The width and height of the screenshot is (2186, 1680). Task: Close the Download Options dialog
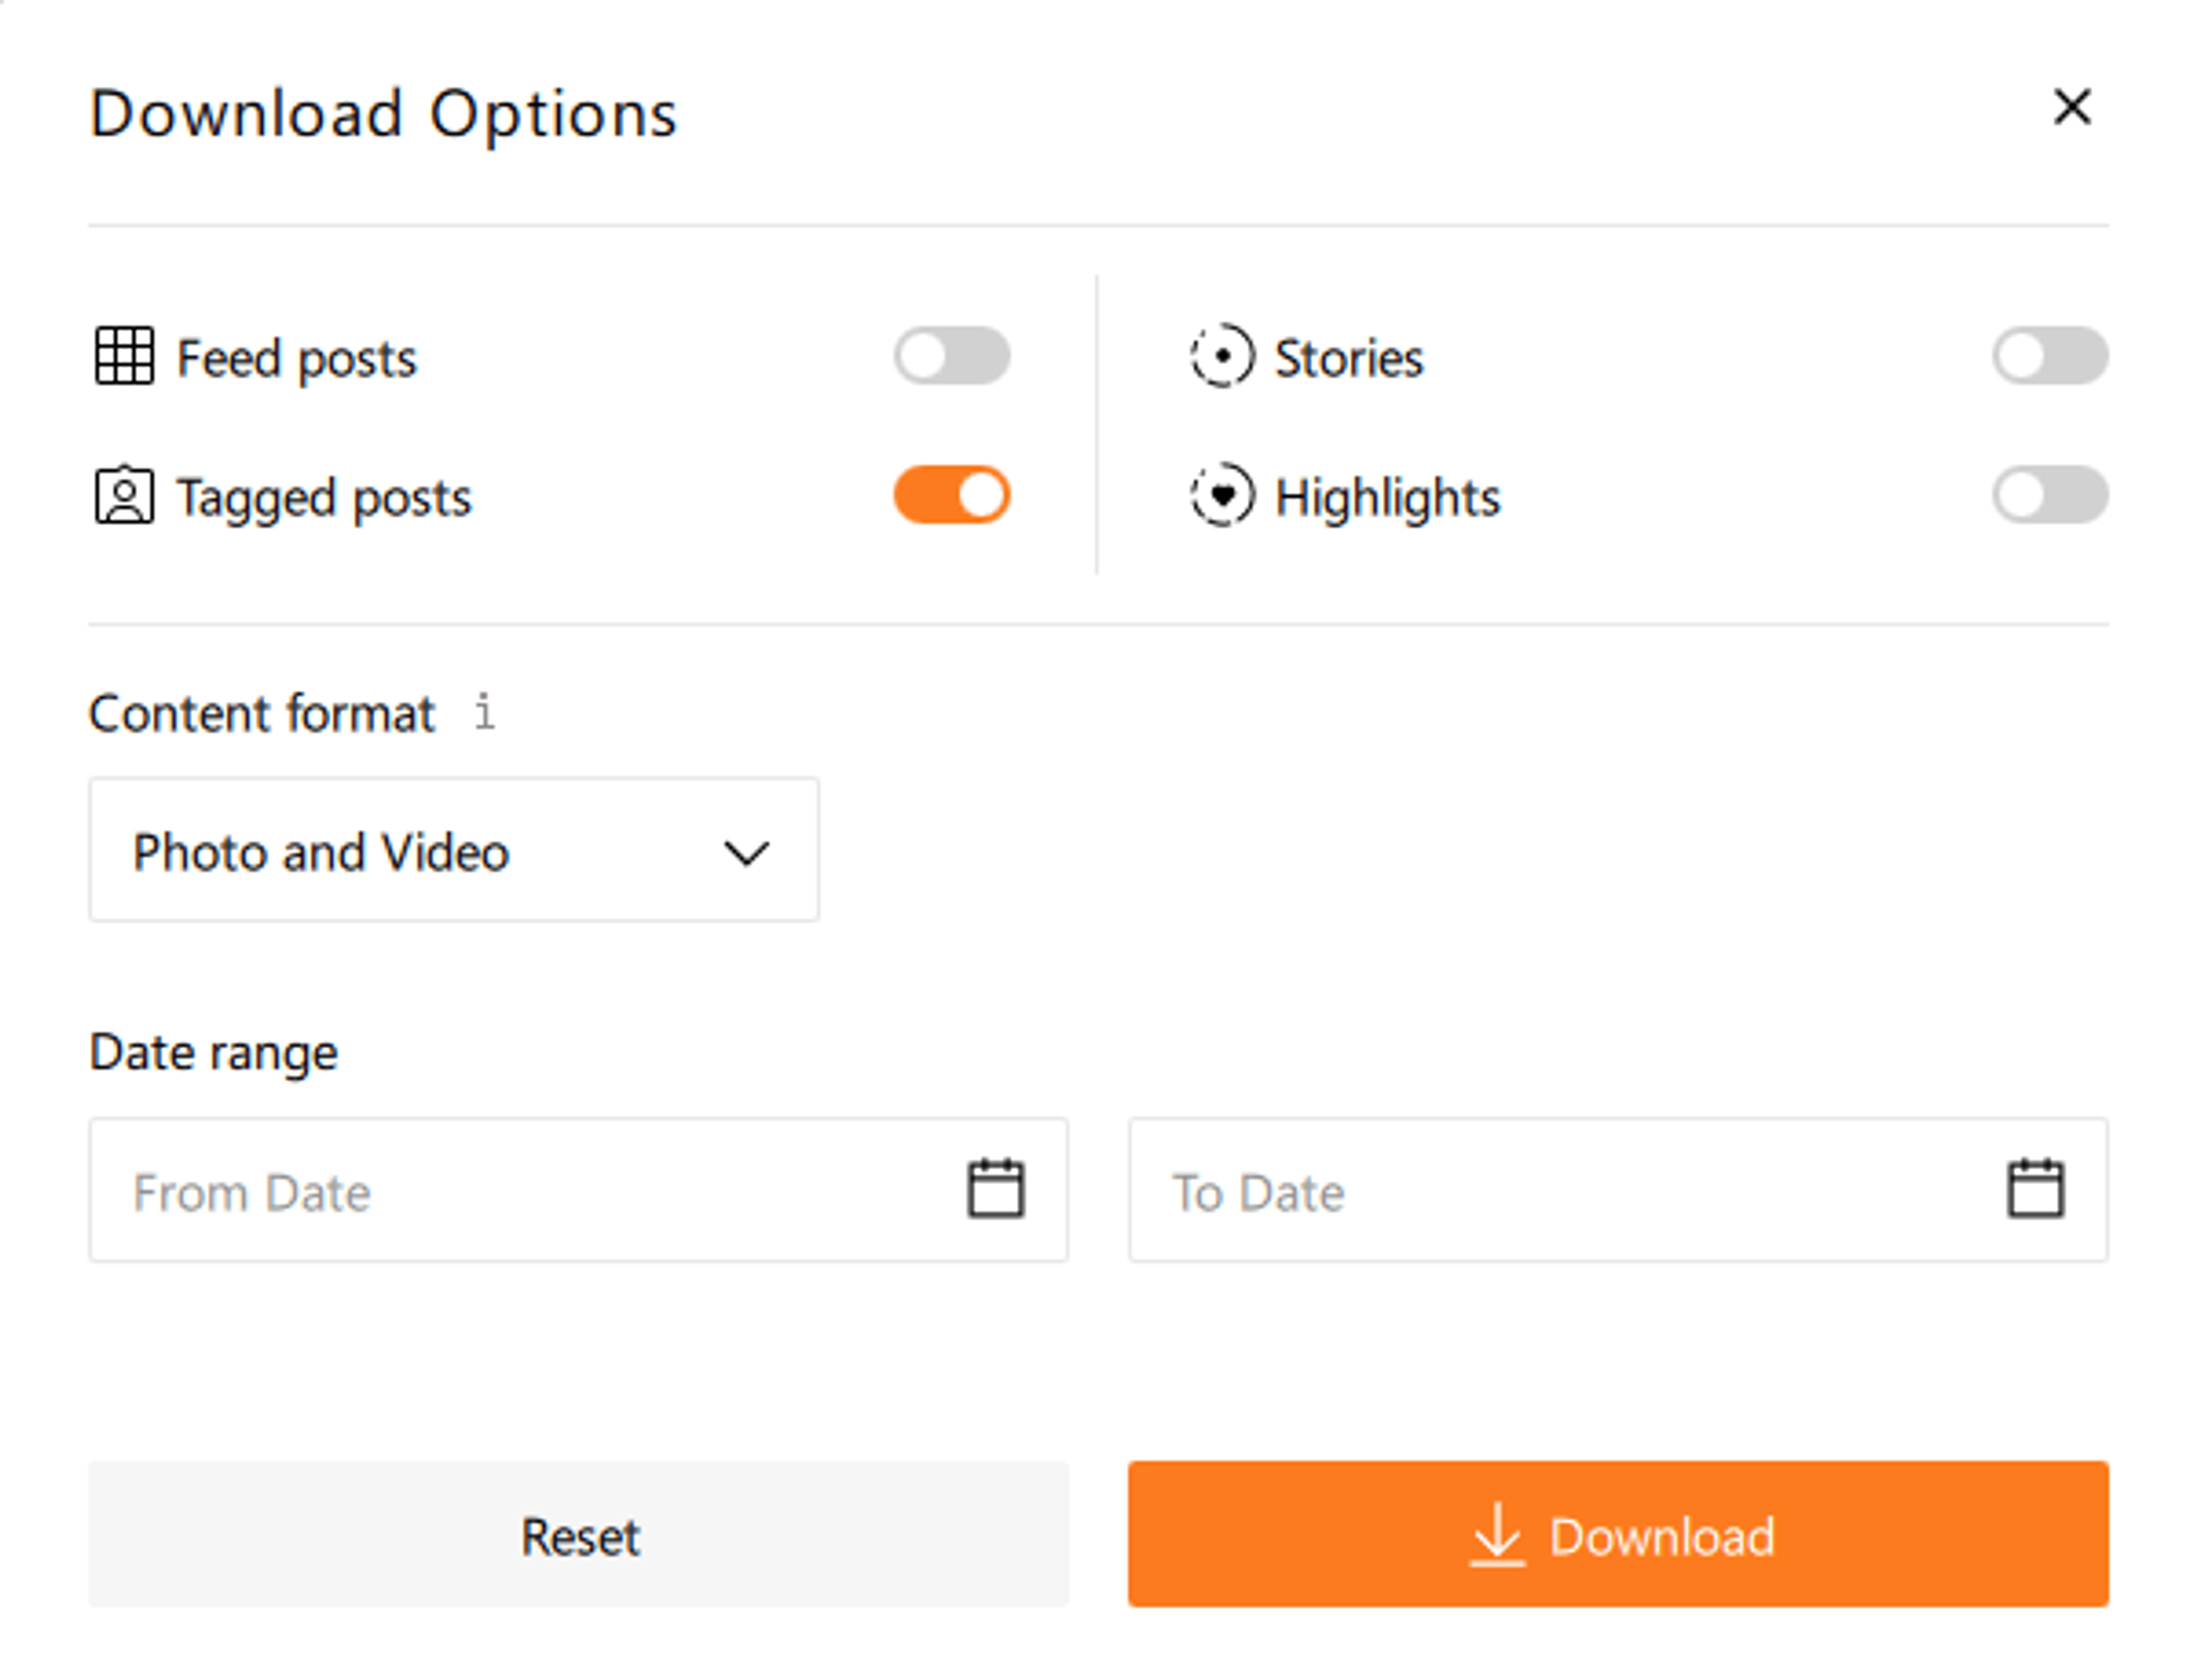coord(2072,107)
